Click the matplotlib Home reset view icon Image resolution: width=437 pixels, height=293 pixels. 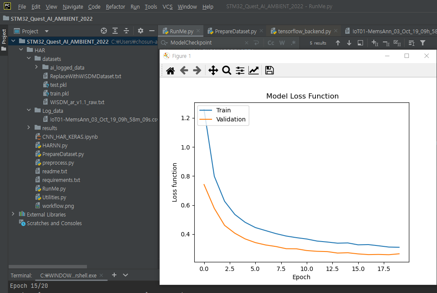tap(170, 70)
